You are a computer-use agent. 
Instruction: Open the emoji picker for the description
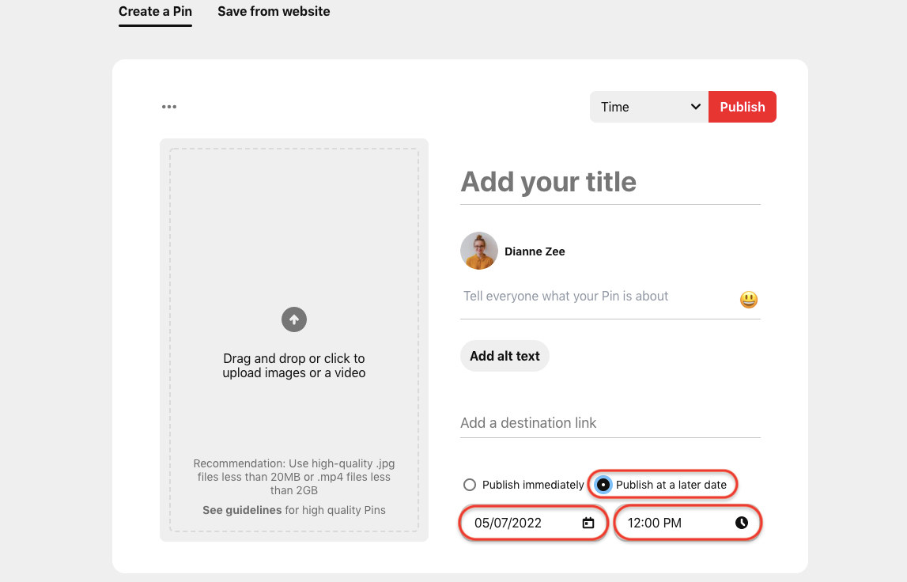tap(747, 300)
